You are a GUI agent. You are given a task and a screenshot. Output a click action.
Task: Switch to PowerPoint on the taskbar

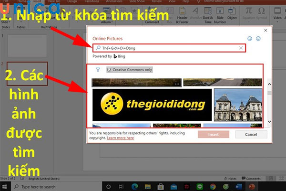252,187
